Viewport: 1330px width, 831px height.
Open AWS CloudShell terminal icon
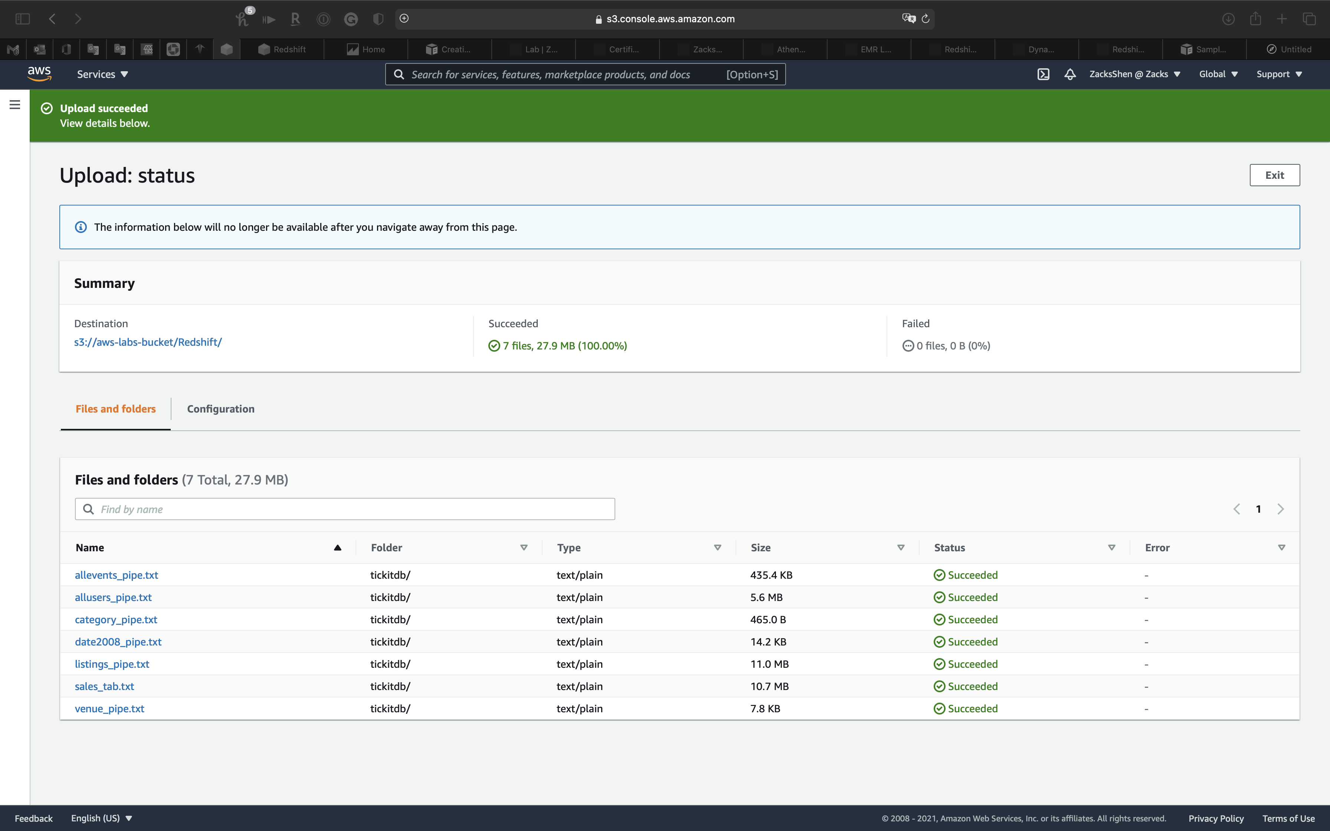tap(1043, 74)
